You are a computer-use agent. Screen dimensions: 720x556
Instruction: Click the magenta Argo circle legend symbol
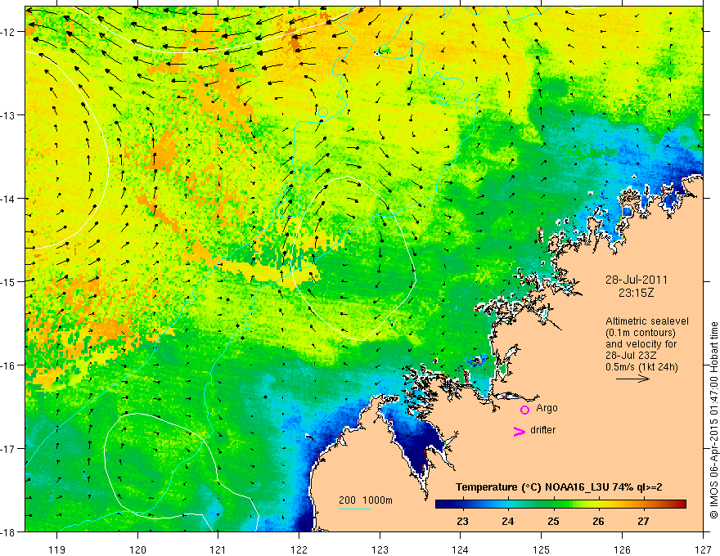524,410
